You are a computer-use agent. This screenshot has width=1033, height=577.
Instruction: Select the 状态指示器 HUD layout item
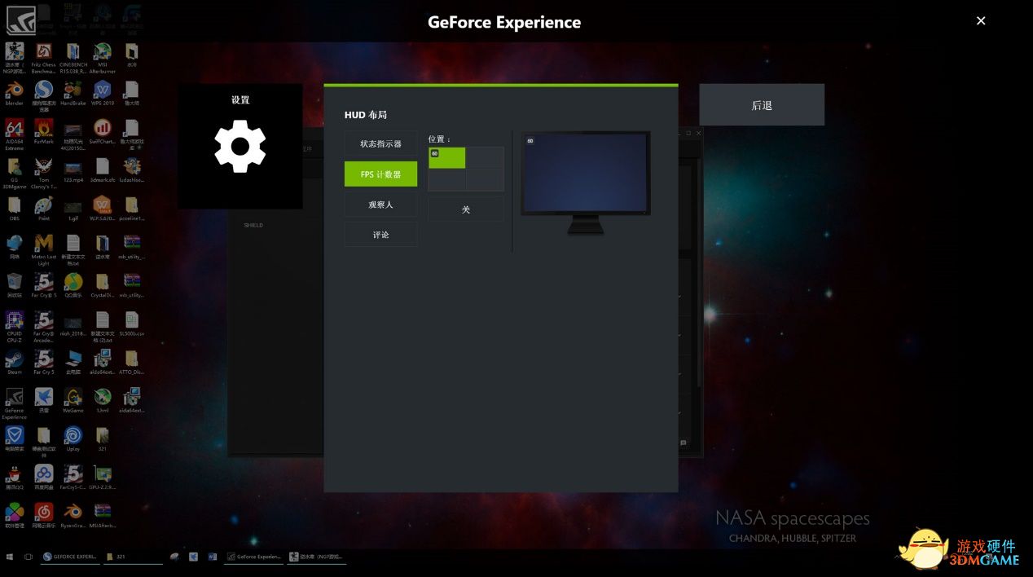coord(380,143)
